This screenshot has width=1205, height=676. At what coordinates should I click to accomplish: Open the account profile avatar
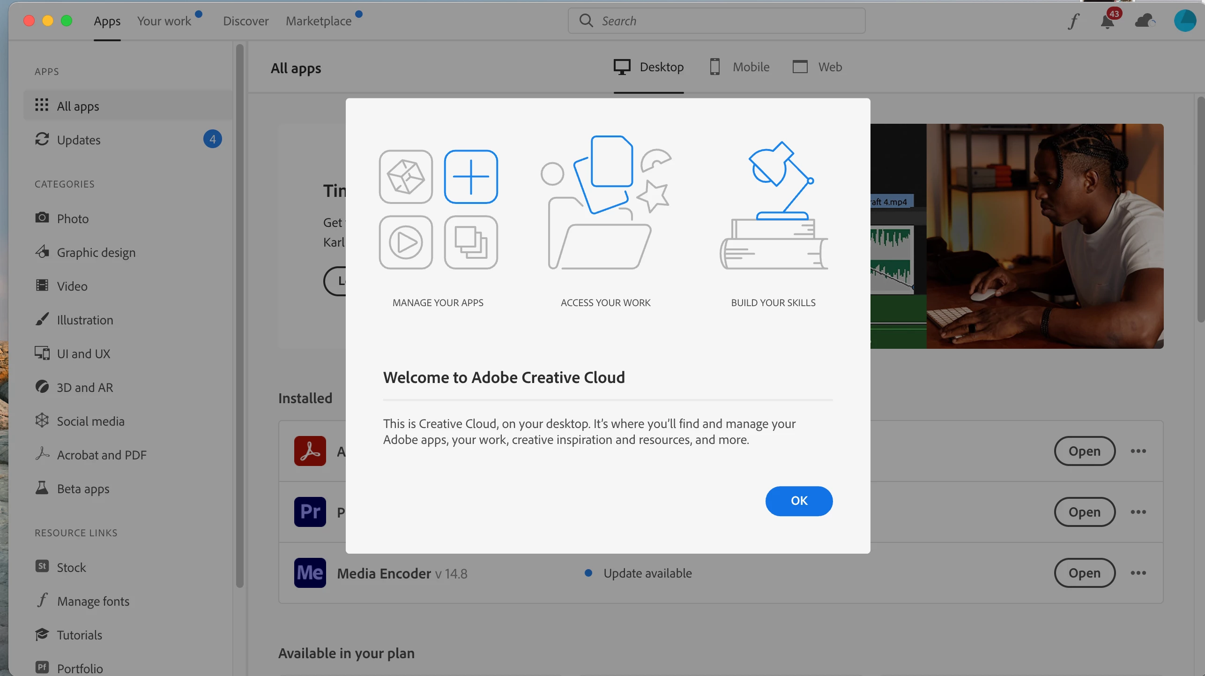1184,21
